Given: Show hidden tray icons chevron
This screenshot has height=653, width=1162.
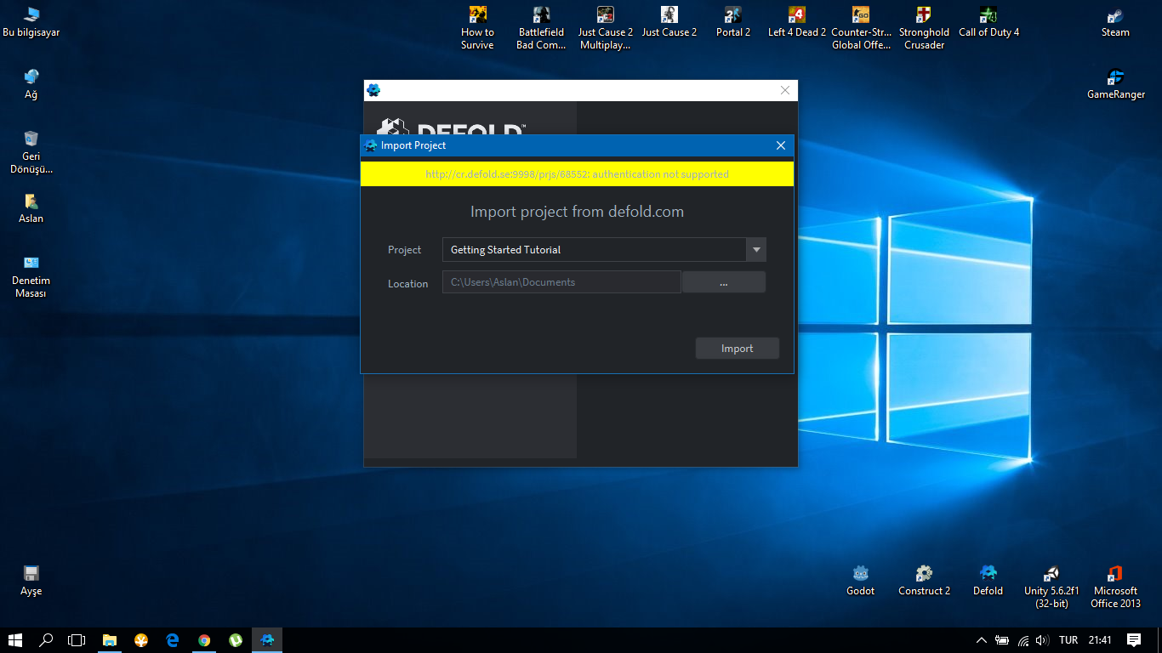Looking at the screenshot, I should click(x=981, y=640).
